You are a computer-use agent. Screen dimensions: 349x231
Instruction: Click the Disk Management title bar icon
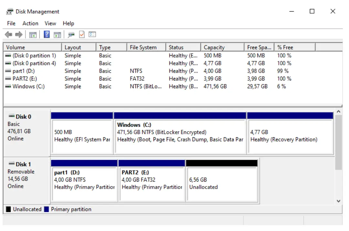[x=10, y=11]
